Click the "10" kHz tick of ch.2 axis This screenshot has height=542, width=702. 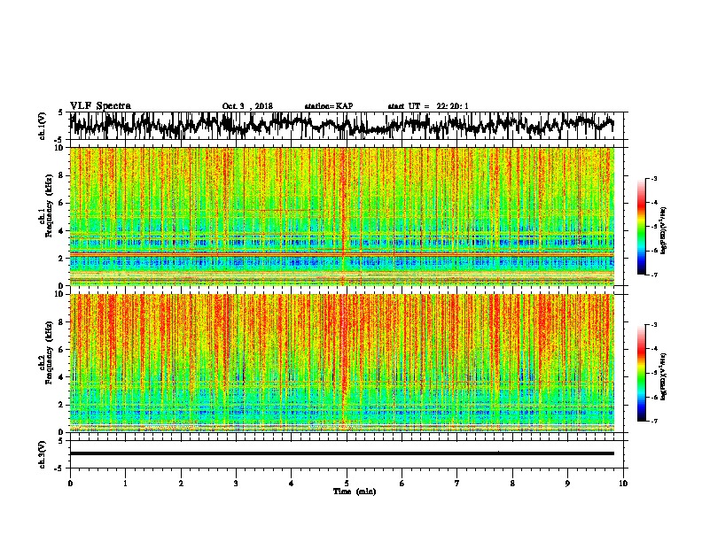[x=59, y=294]
